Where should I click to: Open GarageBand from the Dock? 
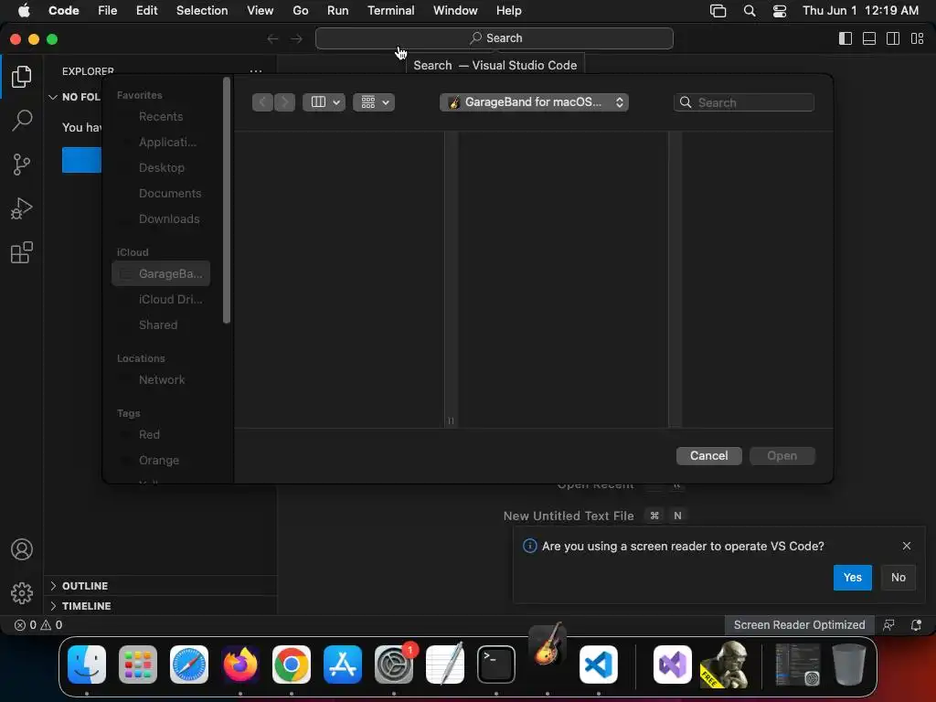pyautogui.click(x=548, y=644)
